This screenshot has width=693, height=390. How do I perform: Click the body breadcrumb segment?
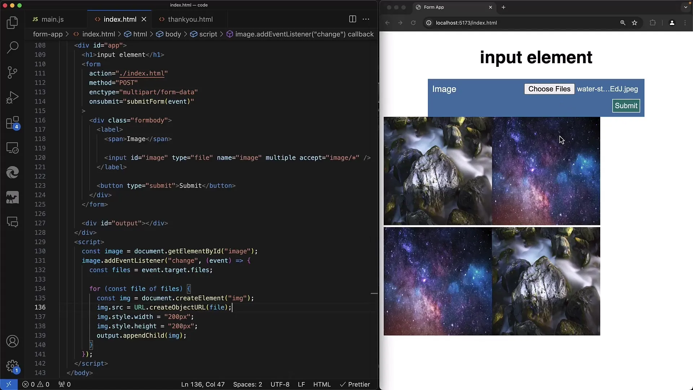tap(169, 34)
